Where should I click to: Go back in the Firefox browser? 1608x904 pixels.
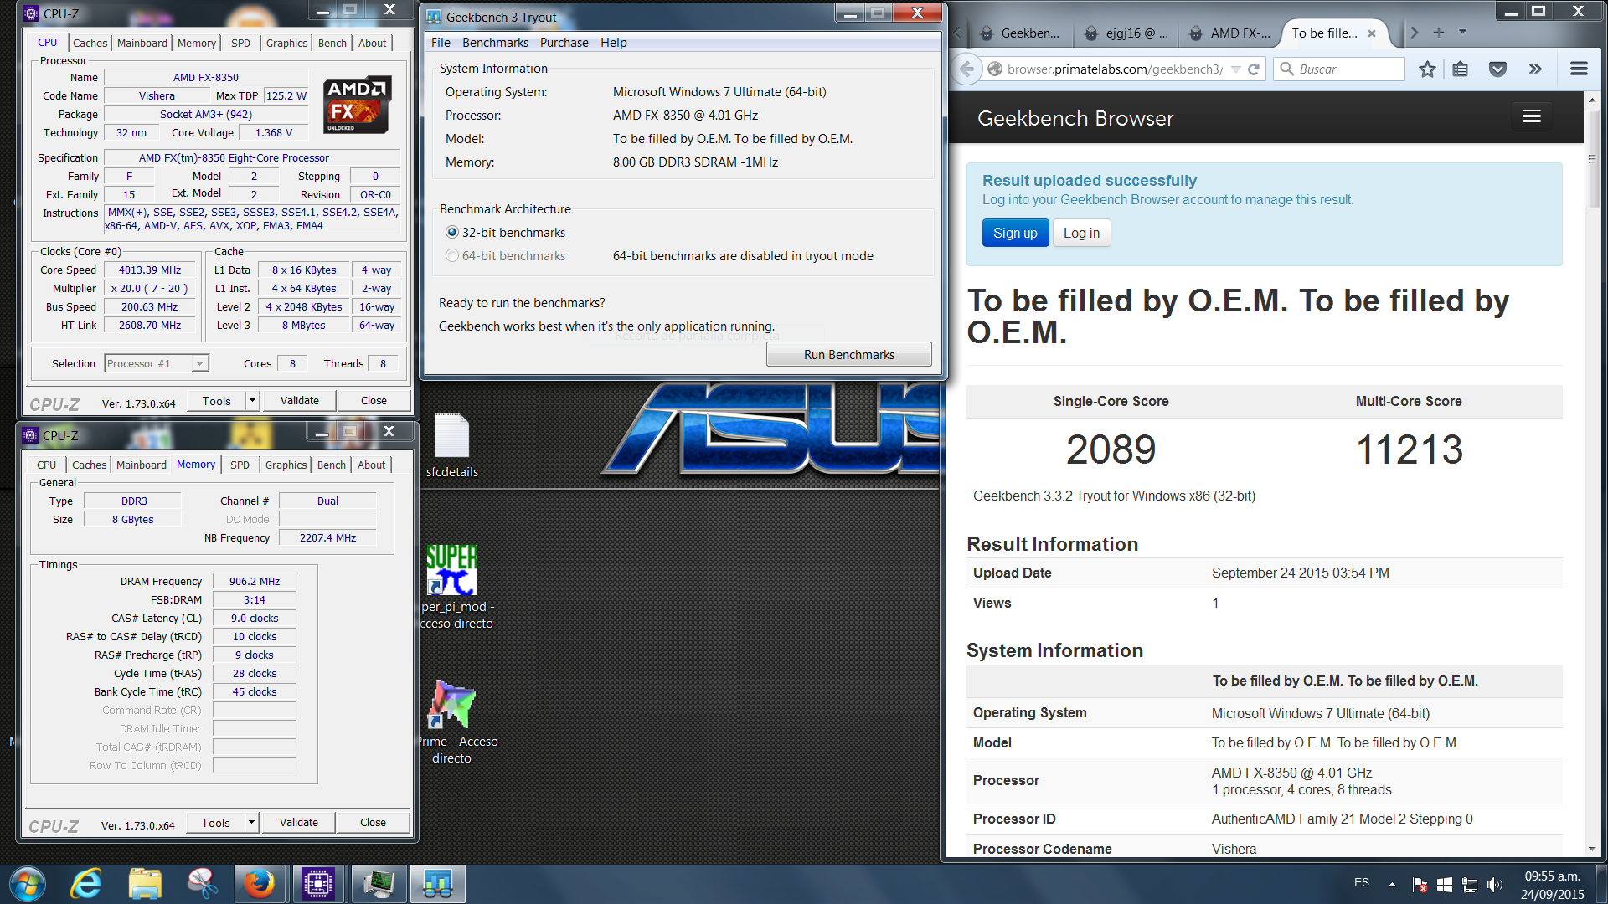point(966,69)
